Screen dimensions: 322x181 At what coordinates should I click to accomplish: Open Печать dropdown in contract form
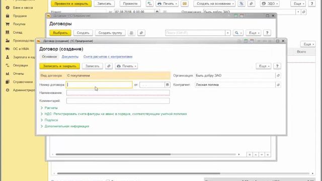[126, 66]
